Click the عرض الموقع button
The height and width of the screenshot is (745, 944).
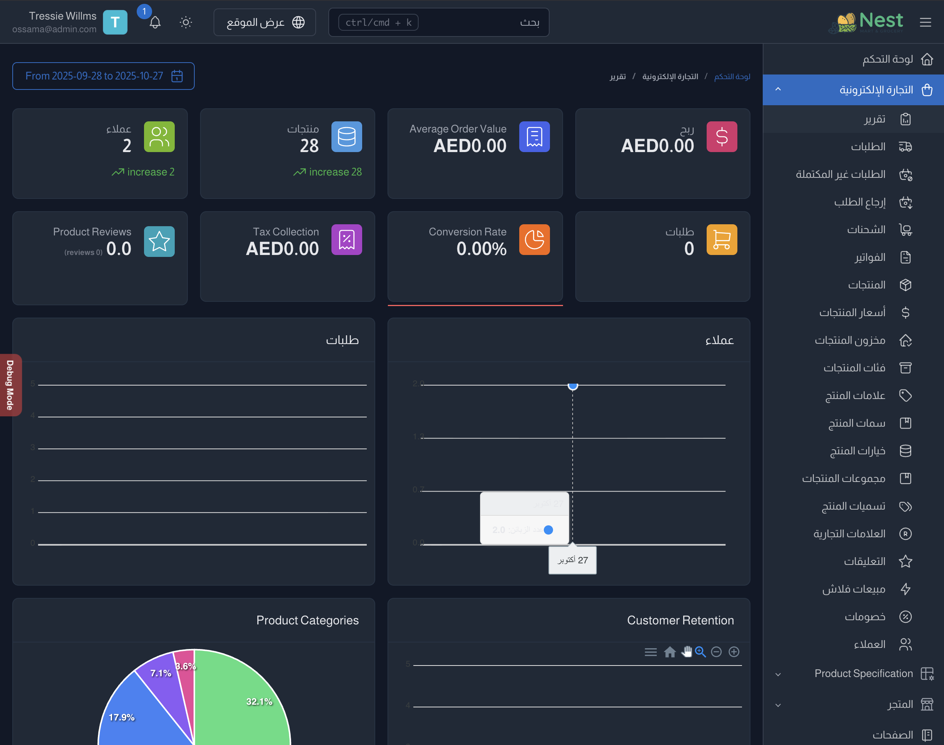[x=265, y=22]
